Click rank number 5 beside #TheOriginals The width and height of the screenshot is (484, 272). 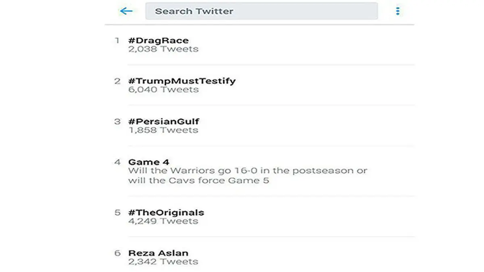tap(117, 212)
